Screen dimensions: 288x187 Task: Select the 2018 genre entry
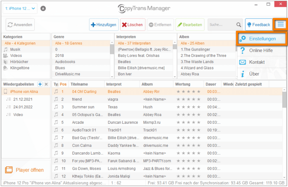[x=81, y=55]
